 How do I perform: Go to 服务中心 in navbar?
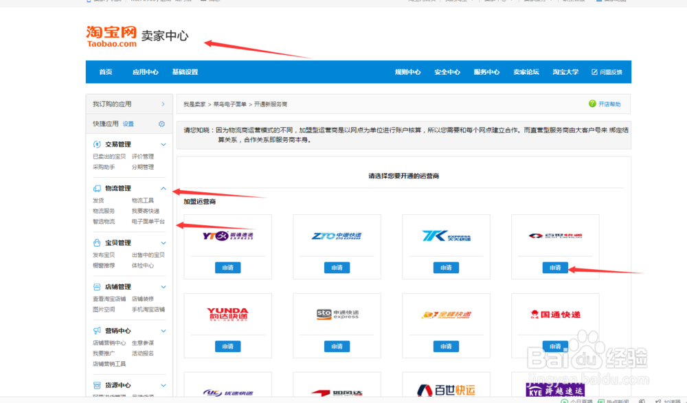[x=487, y=72]
